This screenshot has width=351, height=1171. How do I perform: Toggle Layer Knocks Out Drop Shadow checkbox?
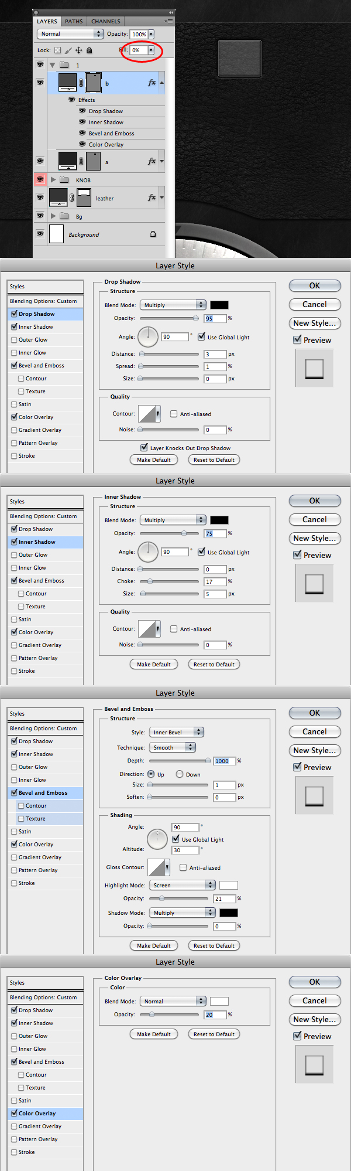coord(144,447)
